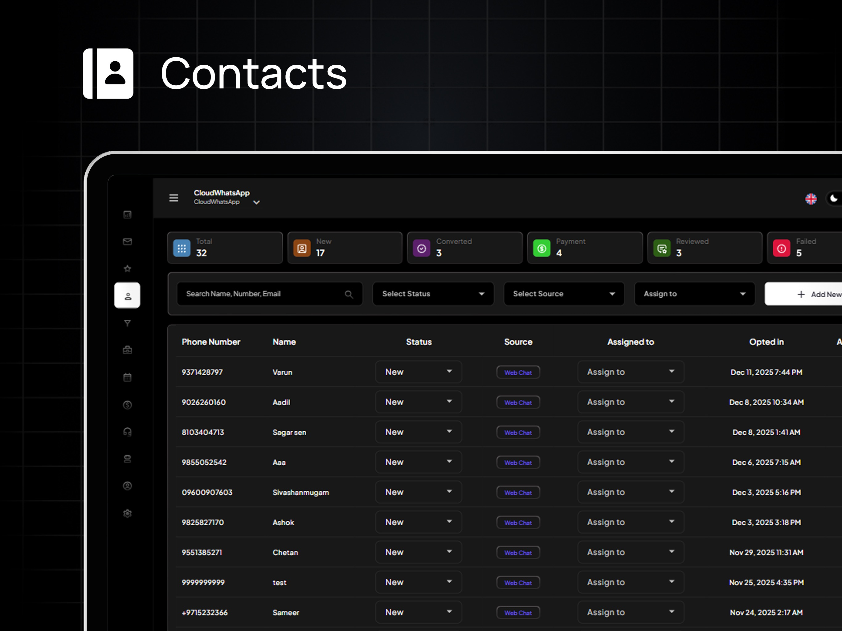This screenshot has width=842, height=631.
Task: Click the Opted In column header
Action: (766, 342)
